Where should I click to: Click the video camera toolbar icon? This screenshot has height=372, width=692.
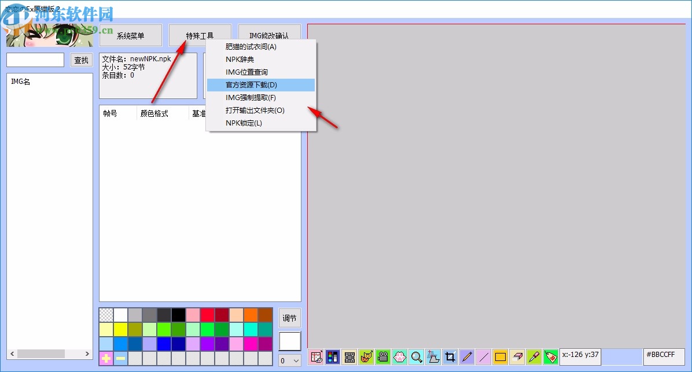[382, 356]
